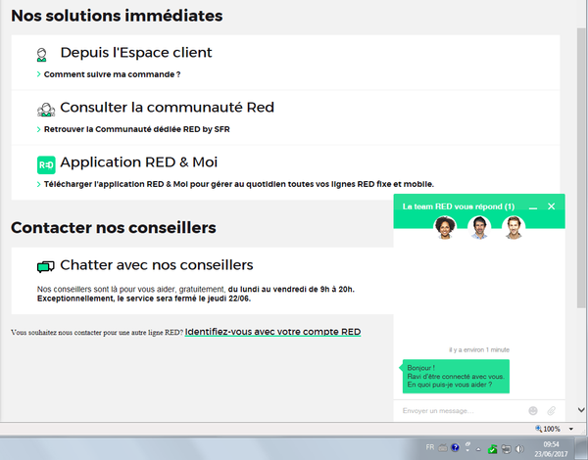Click the middle advisor avatar

coord(479,227)
